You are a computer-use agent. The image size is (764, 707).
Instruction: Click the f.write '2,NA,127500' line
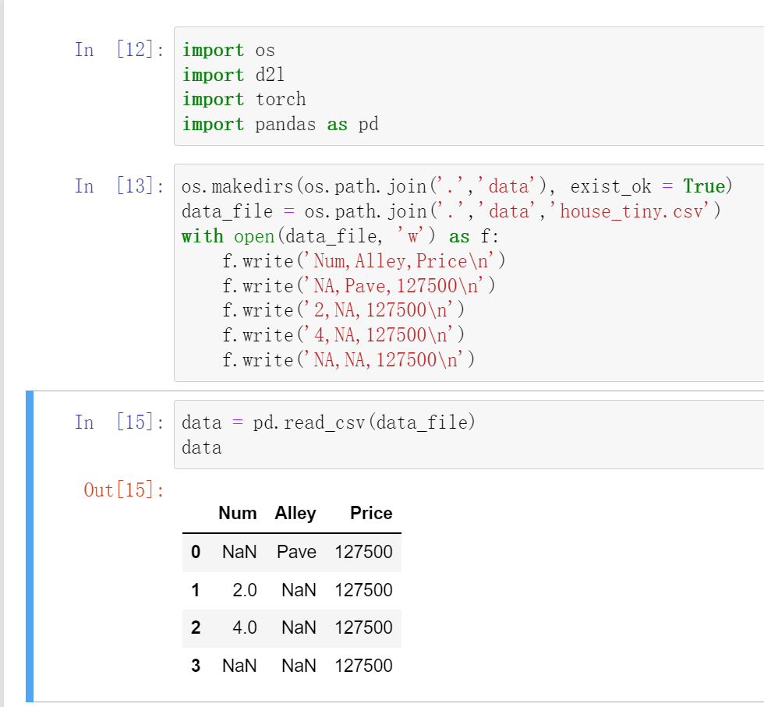tap(344, 310)
